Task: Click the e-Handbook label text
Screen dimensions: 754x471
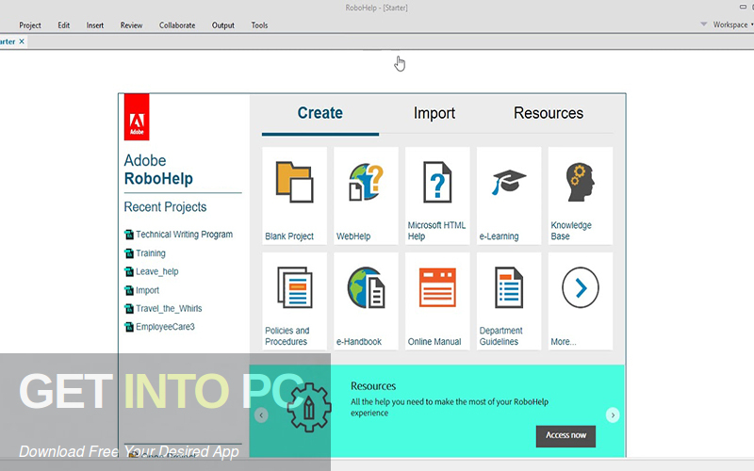Action: click(359, 342)
